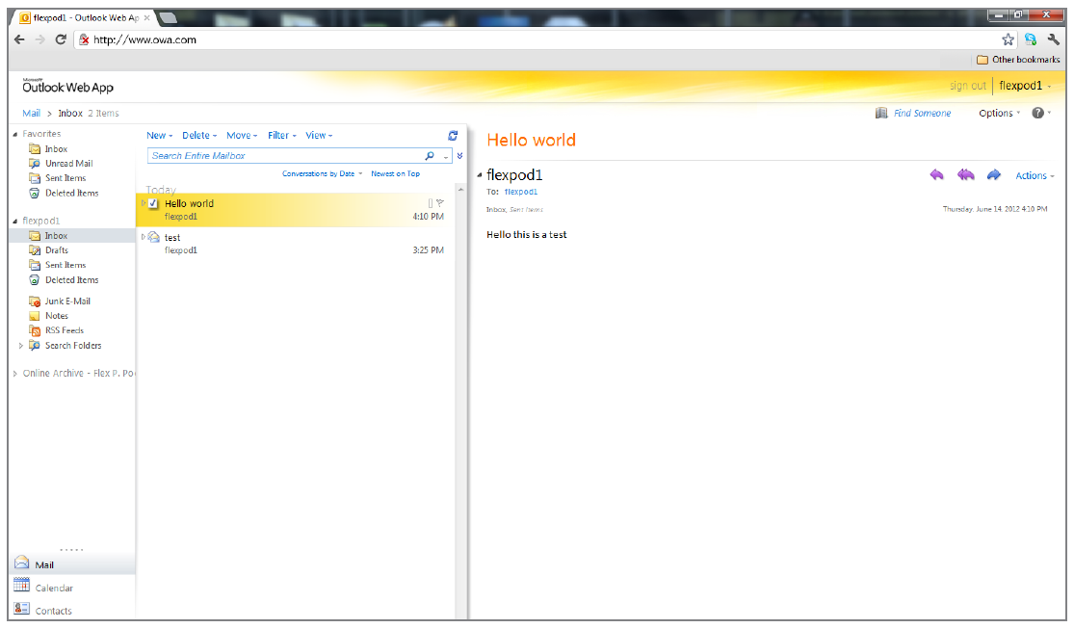Viewport: 1074px width, 628px height.
Task: Click the Find Someone address book icon
Action: tap(881, 113)
